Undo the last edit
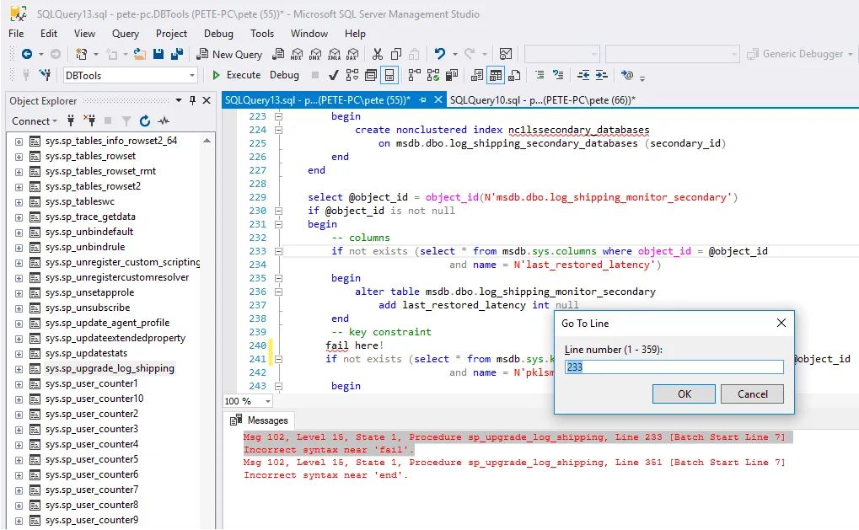 pos(439,54)
